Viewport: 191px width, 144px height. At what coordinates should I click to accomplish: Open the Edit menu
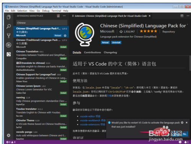coord(13,11)
